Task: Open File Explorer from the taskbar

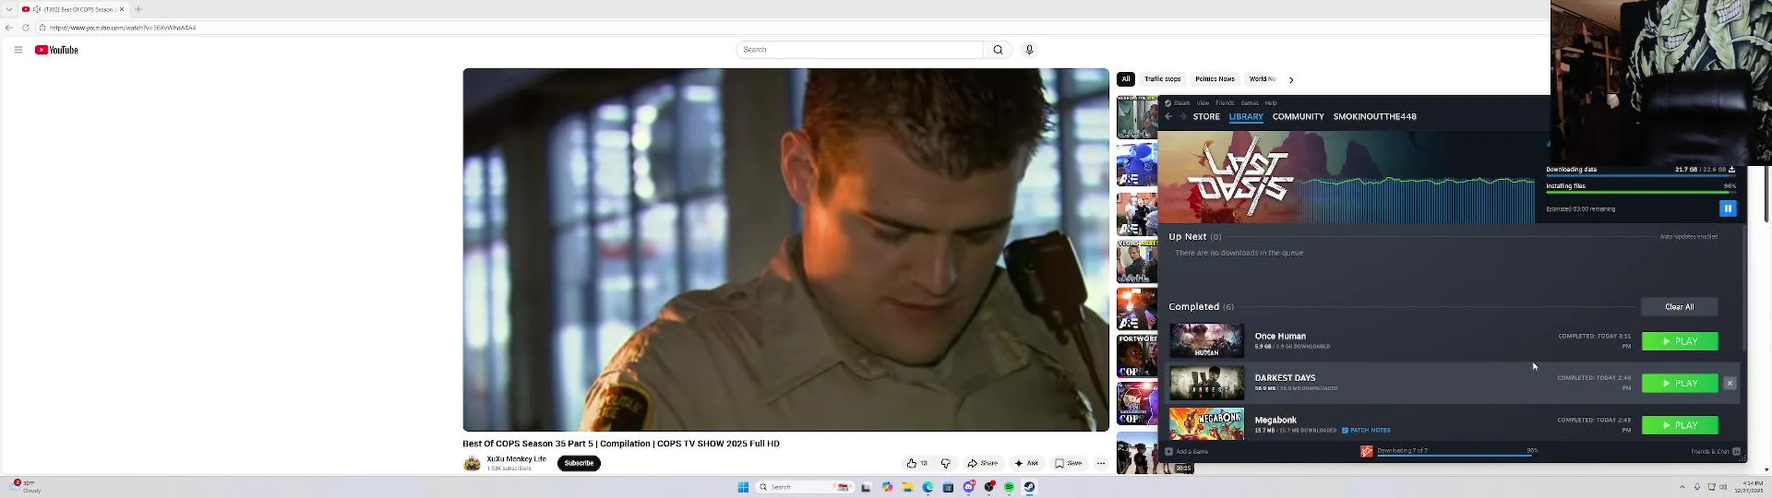Action: (907, 487)
